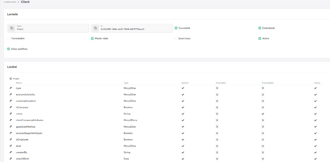
Task: Edit the lead field pencil icon
Action: [11, 146]
